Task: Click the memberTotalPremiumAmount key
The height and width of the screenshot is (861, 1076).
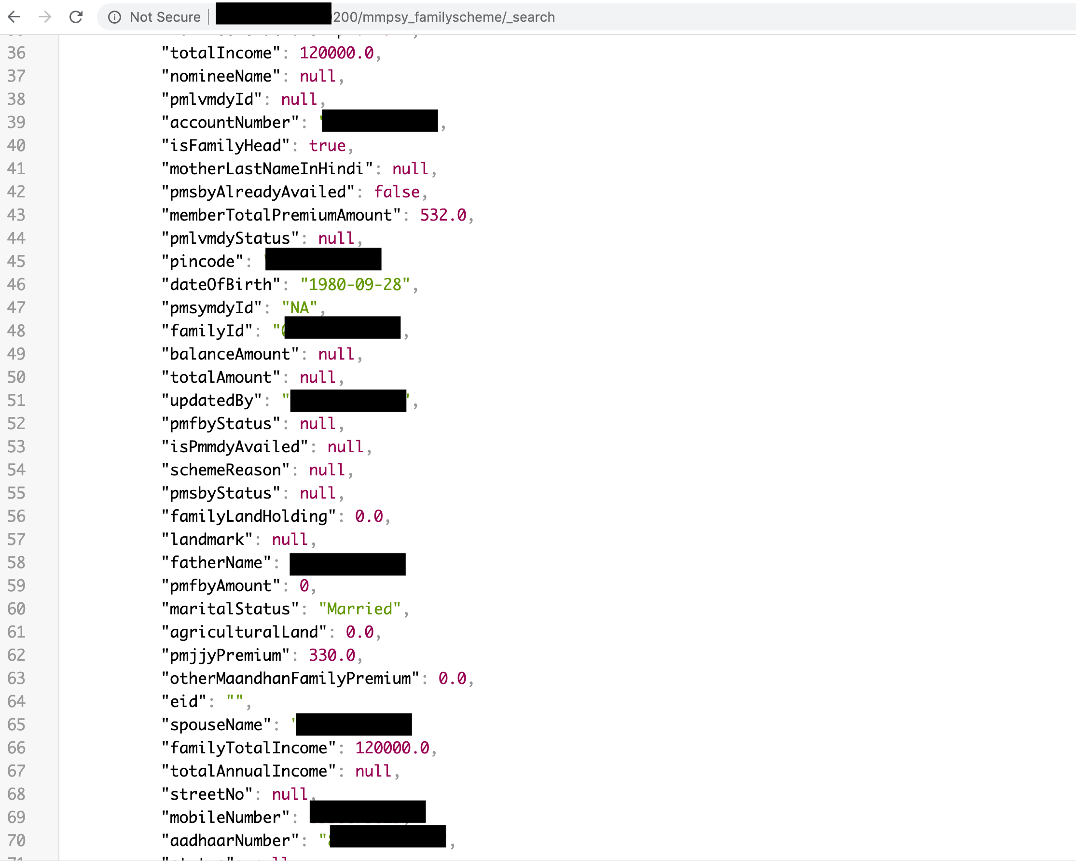Action: click(x=281, y=215)
